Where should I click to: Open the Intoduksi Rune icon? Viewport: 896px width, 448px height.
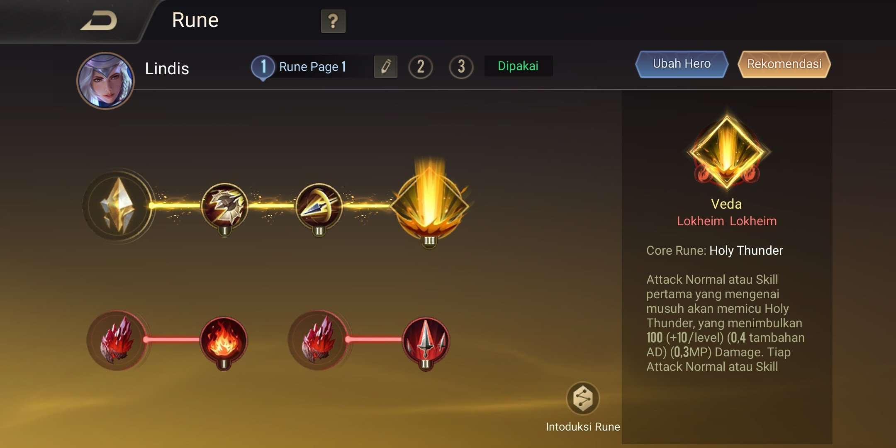click(583, 398)
